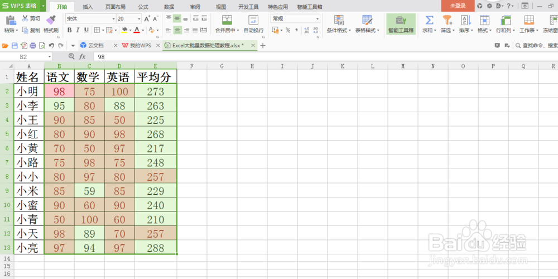Click the Save floppy disk icon
558x279 pixels.
coord(15,46)
